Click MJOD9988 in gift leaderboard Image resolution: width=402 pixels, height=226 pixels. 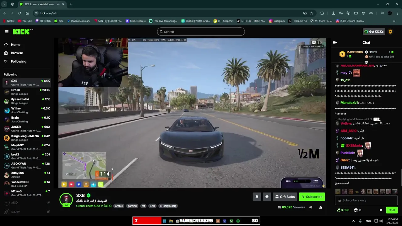(x=354, y=52)
